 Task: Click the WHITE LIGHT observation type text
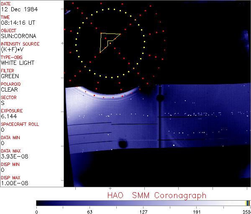pos(18,63)
